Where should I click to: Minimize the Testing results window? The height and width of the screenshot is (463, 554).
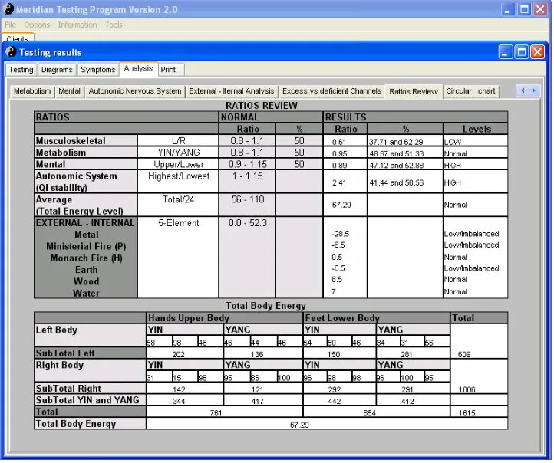pyautogui.click(x=505, y=52)
